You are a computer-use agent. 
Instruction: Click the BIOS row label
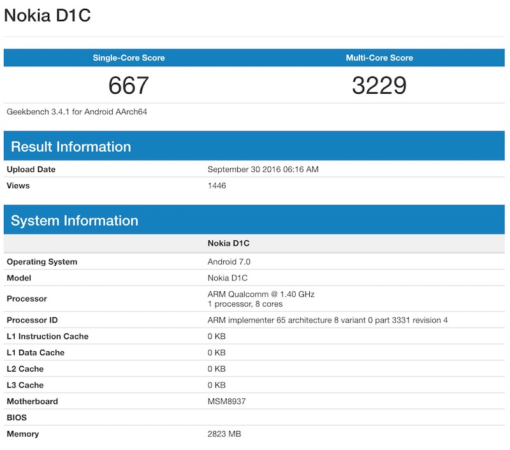[17, 418]
